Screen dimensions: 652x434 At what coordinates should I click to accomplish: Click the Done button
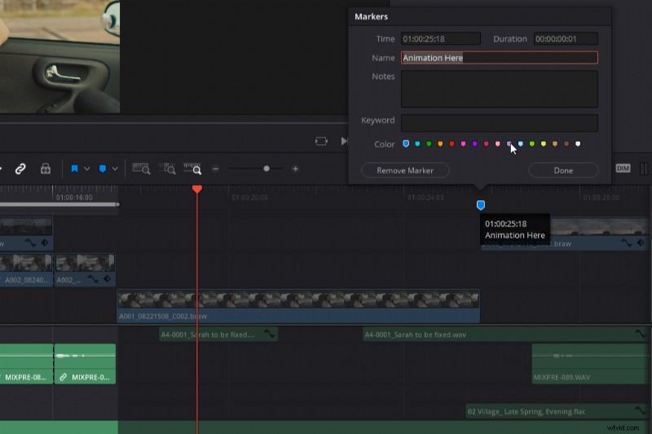point(563,170)
